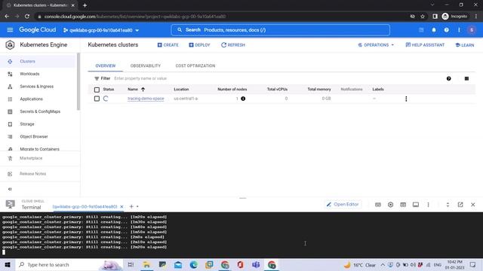Bookmark this page with the star icon
483x271 pixels.
[423, 17]
